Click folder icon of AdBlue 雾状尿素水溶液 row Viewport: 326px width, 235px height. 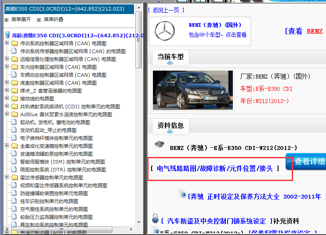coord(14,114)
